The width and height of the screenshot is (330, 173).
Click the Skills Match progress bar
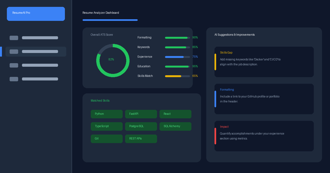coord(177,76)
